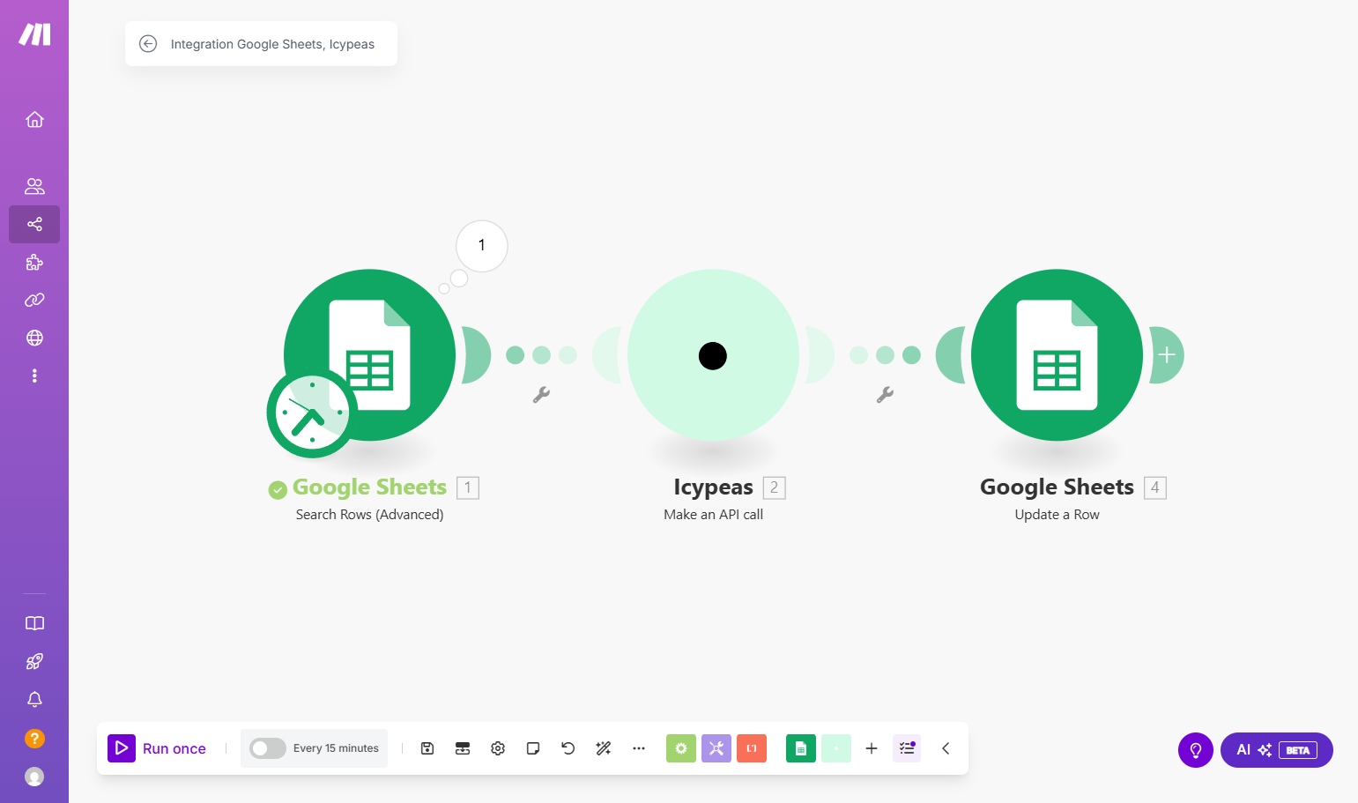
Task: Undo the last change with the undo icon
Action: tap(568, 748)
